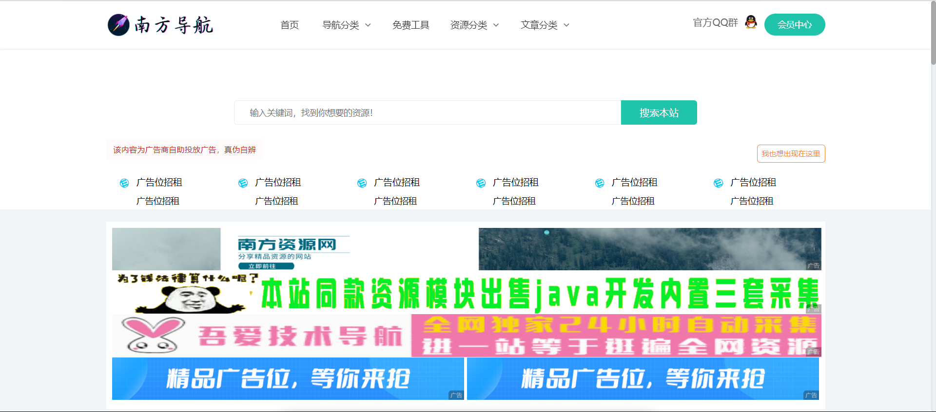
Task: Open the 资源分类 menu
Action: pos(468,25)
